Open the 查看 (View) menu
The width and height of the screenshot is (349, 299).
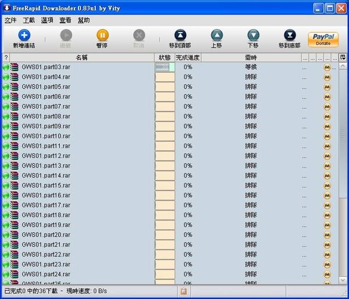[x=65, y=20]
